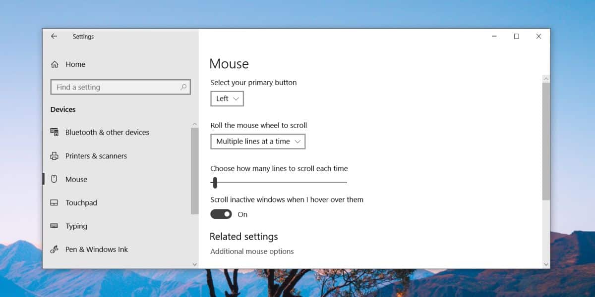Click the Pen & Windows Ink icon
The height and width of the screenshot is (297, 595).
pyautogui.click(x=55, y=249)
